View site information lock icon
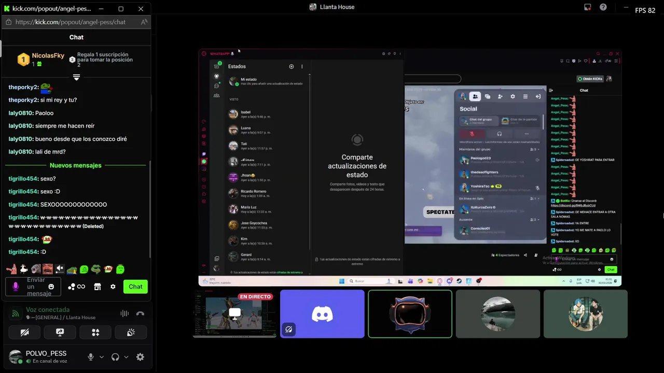The height and width of the screenshot is (373, 664). tap(8, 22)
